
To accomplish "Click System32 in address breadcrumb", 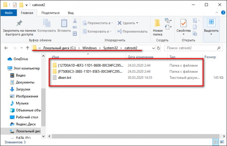I will [110, 48].
